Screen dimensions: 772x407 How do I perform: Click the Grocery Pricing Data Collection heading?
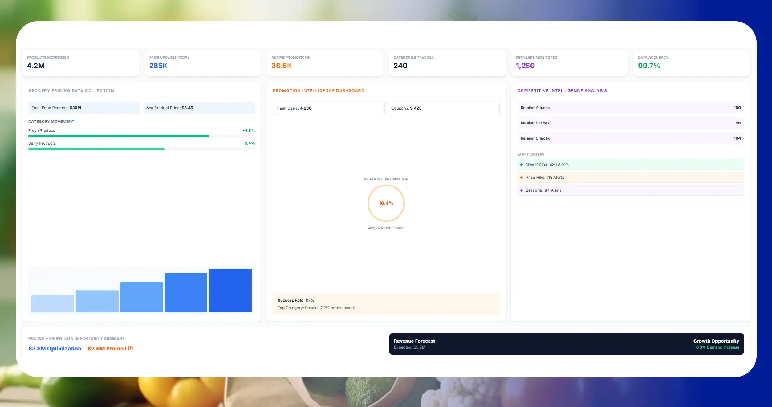tap(71, 90)
